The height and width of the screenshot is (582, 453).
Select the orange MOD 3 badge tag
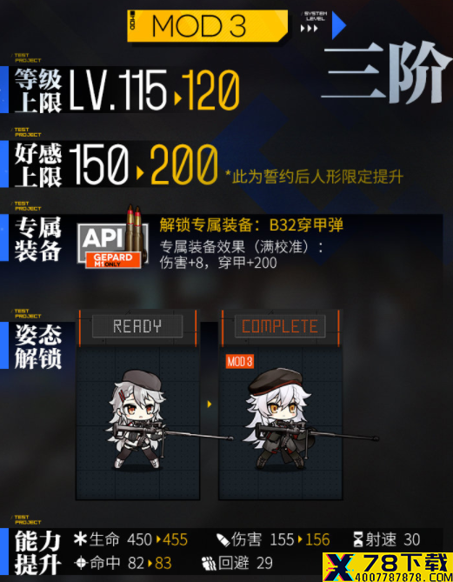[240, 361]
